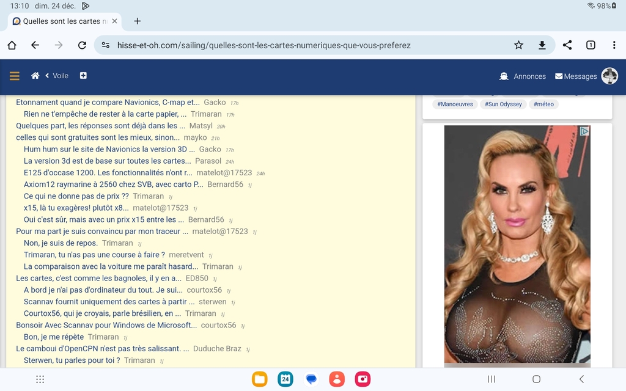Open reply 'Bonsoir Avec Scannav pour Windows'
Image resolution: width=626 pixels, height=391 pixels.
[x=106, y=325]
